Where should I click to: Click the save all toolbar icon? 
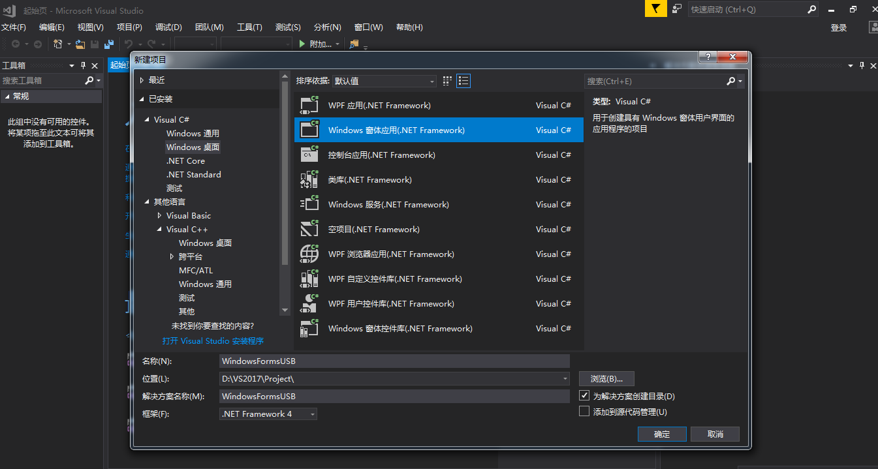click(x=109, y=44)
